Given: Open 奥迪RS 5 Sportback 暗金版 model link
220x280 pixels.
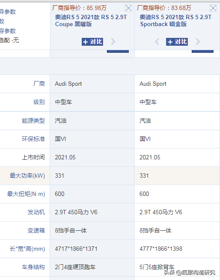Looking at the screenshot, I should (x=175, y=20).
